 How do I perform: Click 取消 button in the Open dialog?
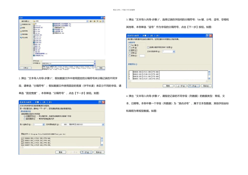tap(101, 68)
